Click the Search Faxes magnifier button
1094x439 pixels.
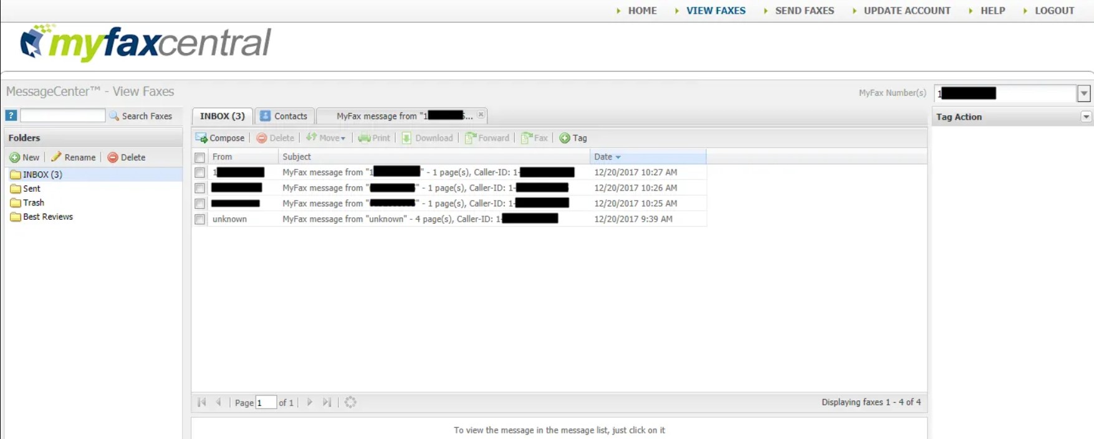pos(141,116)
